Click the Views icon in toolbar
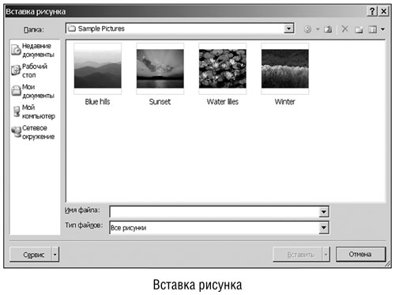Image resolution: width=395 pixels, height=295 pixels. pyautogui.click(x=372, y=29)
